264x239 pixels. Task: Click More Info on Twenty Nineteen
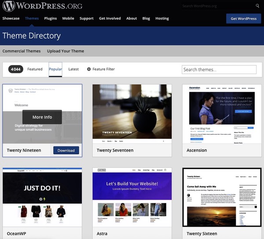click(x=42, y=117)
